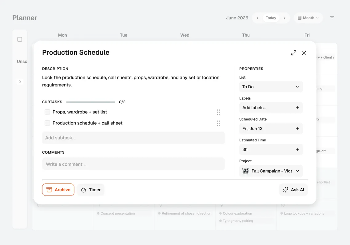Click the Write a comment field
The image size is (350, 245).
pos(133,164)
